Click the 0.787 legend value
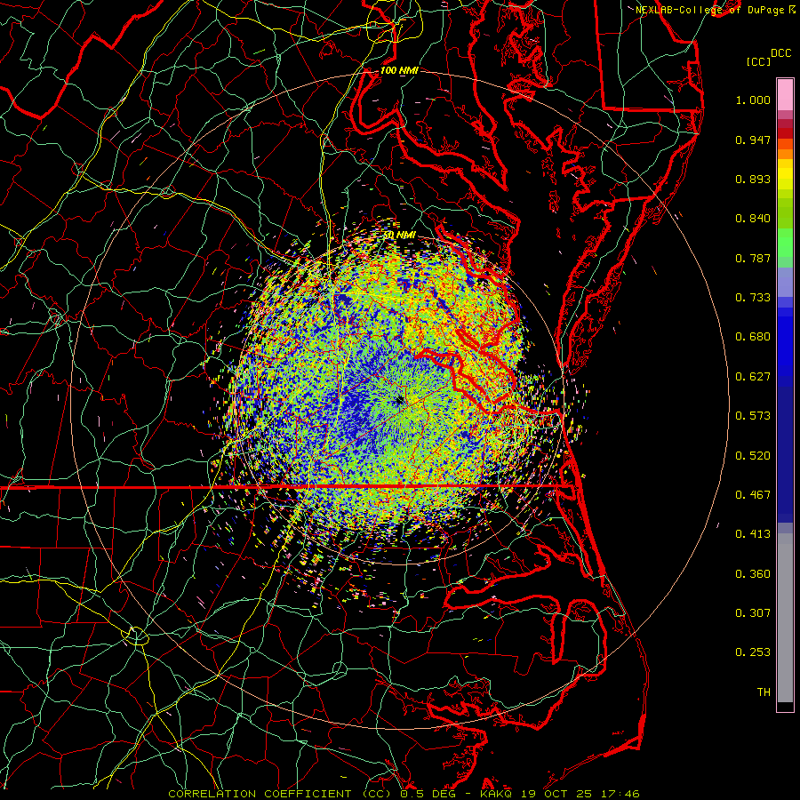The width and height of the screenshot is (800, 800). click(x=753, y=258)
